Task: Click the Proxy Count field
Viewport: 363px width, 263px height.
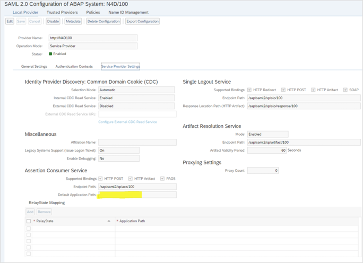Action: (x=263, y=171)
